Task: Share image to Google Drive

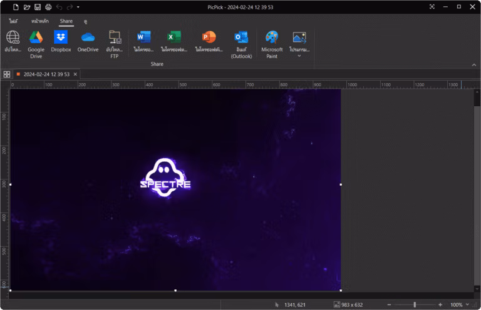Action: [36, 44]
